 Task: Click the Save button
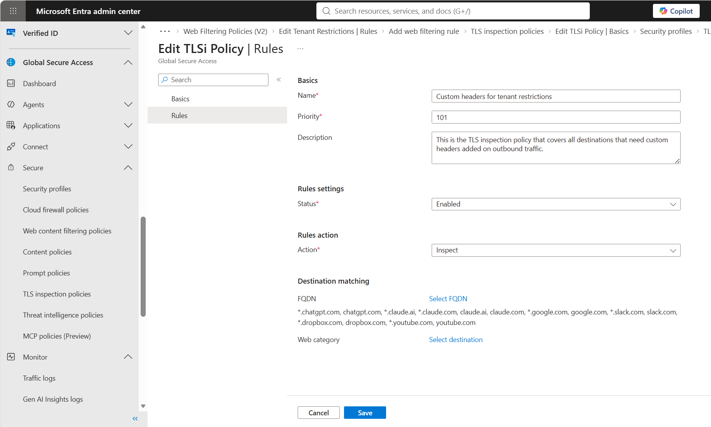pyautogui.click(x=365, y=413)
